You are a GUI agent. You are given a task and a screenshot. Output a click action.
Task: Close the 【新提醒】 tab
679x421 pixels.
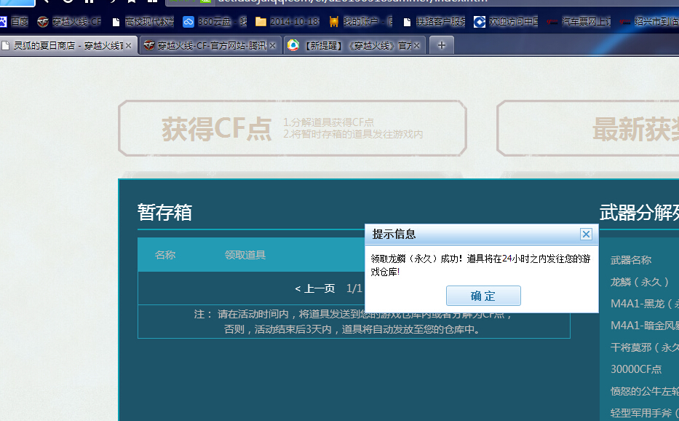(x=416, y=46)
